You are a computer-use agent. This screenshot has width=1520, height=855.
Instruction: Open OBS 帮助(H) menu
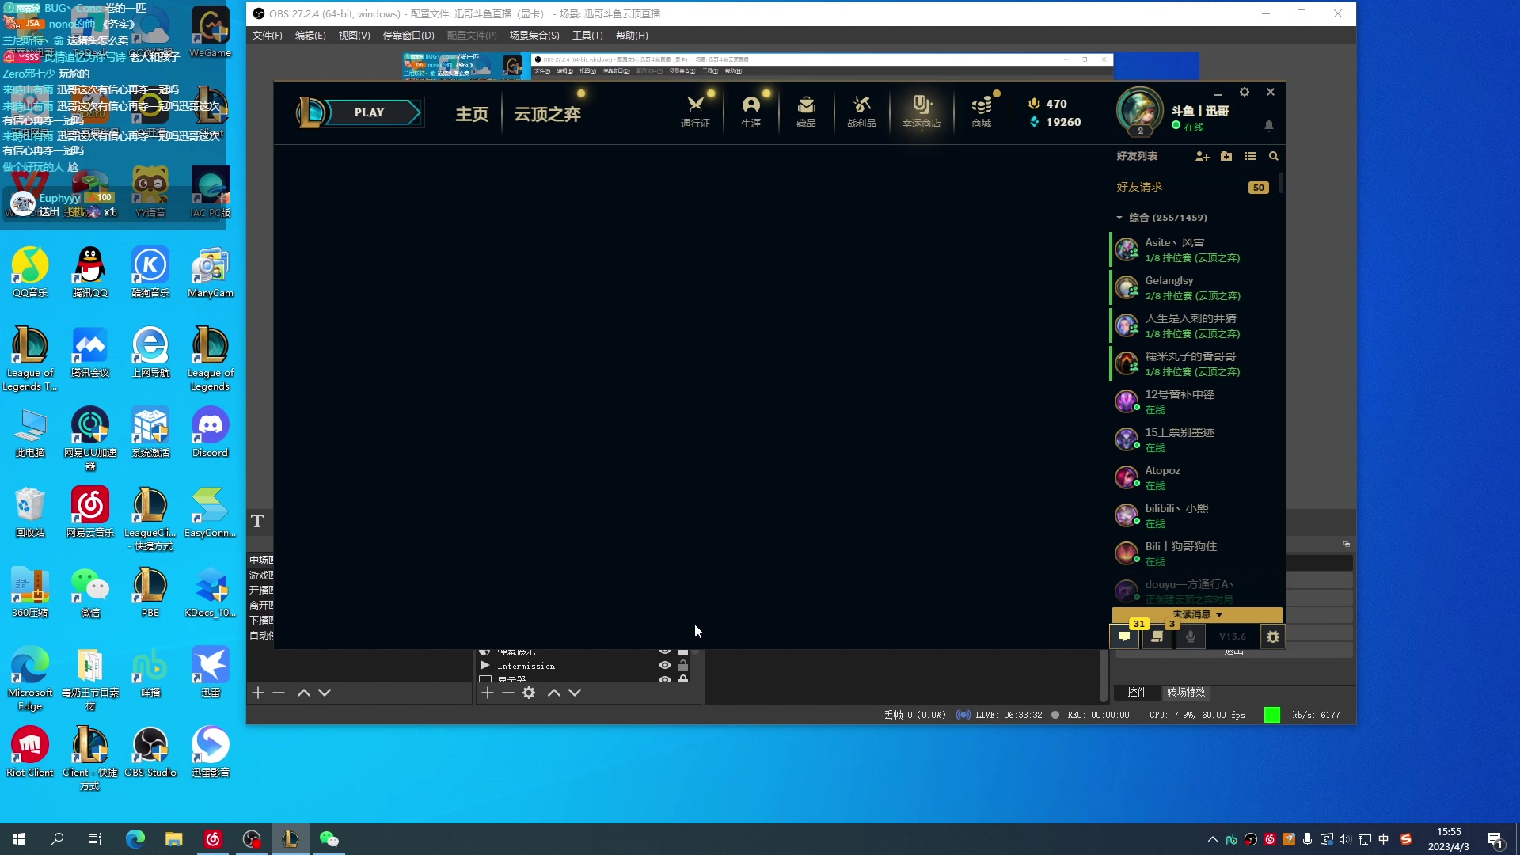coord(632,36)
